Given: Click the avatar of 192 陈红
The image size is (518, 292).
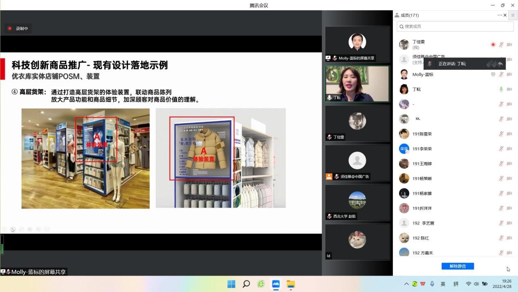Looking at the screenshot, I should click(404, 238).
